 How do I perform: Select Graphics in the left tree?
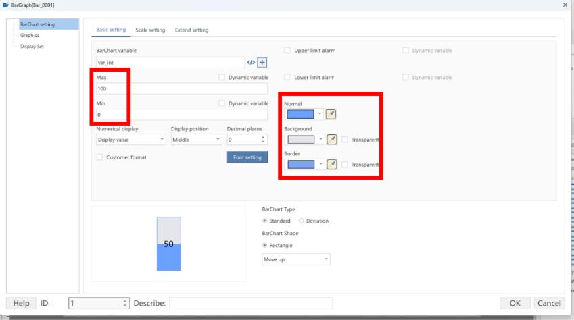30,36
